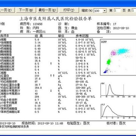Click the 下一页(N) next page button

coord(26,10)
